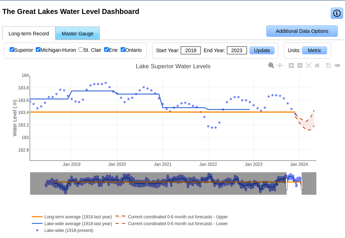Toggle the Metric units button
This screenshot has width=345, height=238.
coord(315,50)
